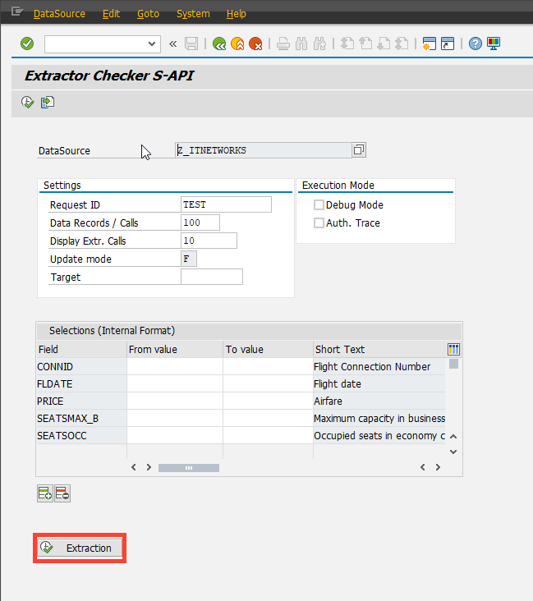
Task: Click the Print icon
Action: (x=283, y=44)
